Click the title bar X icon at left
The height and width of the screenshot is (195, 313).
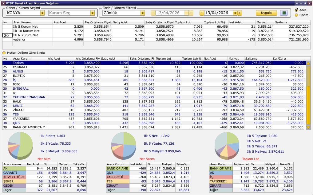(x=3, y=3)
